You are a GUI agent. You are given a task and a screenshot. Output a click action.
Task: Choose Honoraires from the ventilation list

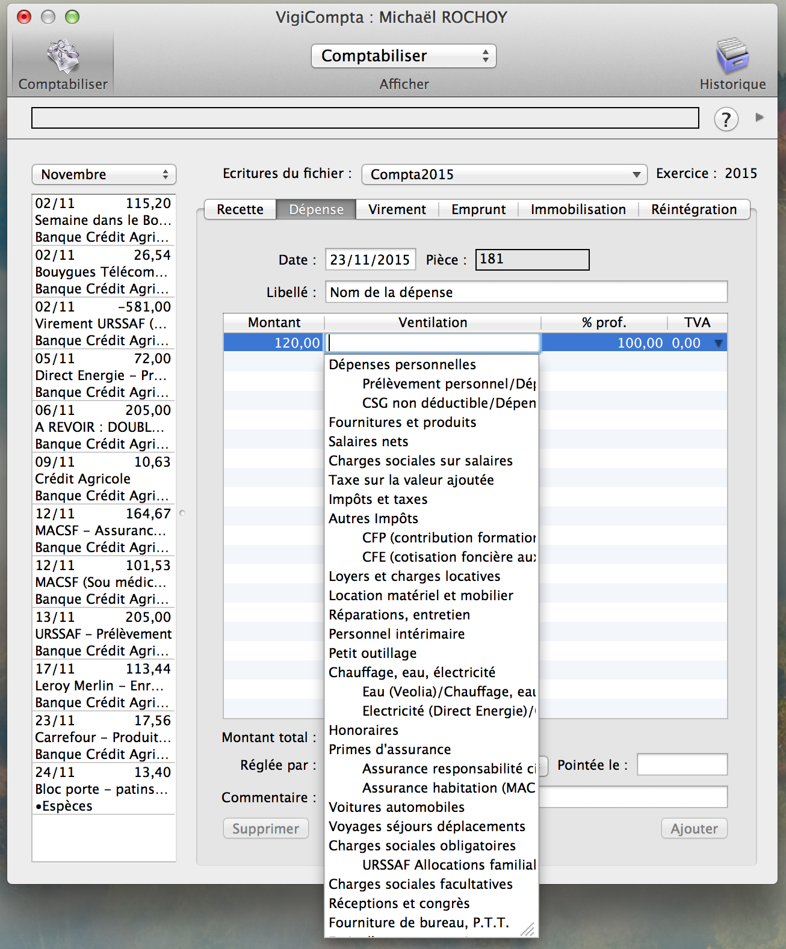pos(364,730)
